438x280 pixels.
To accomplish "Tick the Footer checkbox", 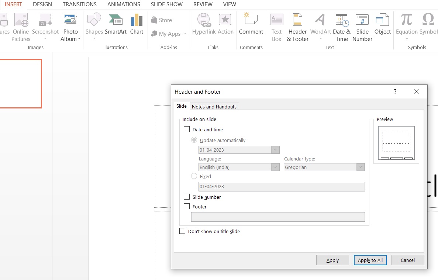I will (187, 207).
